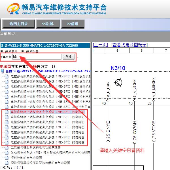This screenshot has width=170, height=170.
Task: Click the E_A_LS2HK signal label
Action: pos(135,88)
